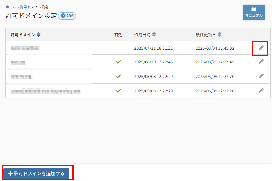Click the green checkmark in the third row

118,77
